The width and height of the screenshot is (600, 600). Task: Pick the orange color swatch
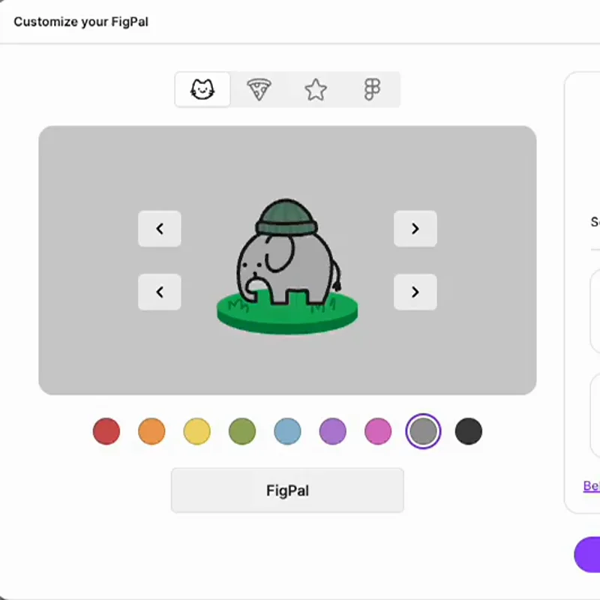point(151,431)
